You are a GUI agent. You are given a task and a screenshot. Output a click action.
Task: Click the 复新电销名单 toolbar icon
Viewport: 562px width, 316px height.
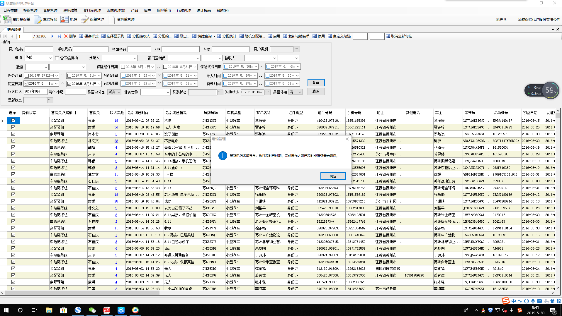point(285,36)
